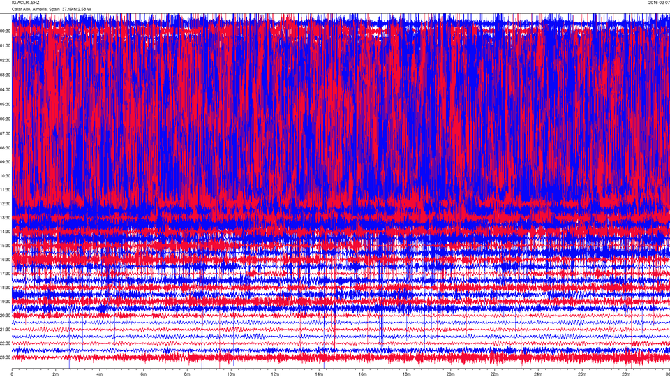Click the 26m tick on the minutes axis
This screenshot has width=670, height=377.
(582, 374)
